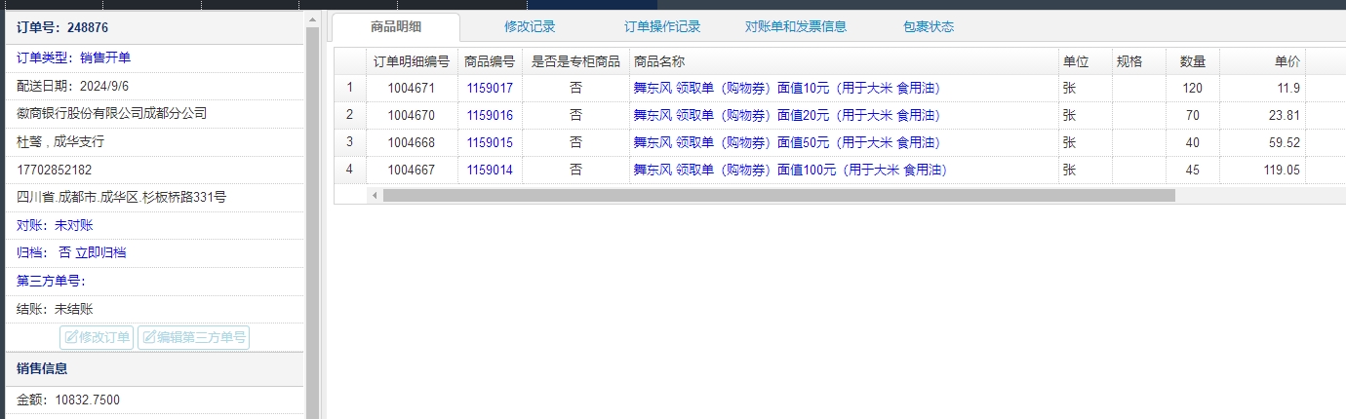Click the 单位 column header
Viewport: 1346px width, 419px height.
coord(1085,61)
